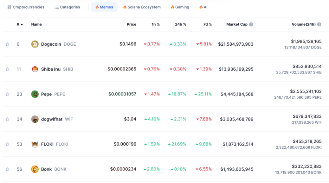Sort by rank using the # header

point(20,24)
